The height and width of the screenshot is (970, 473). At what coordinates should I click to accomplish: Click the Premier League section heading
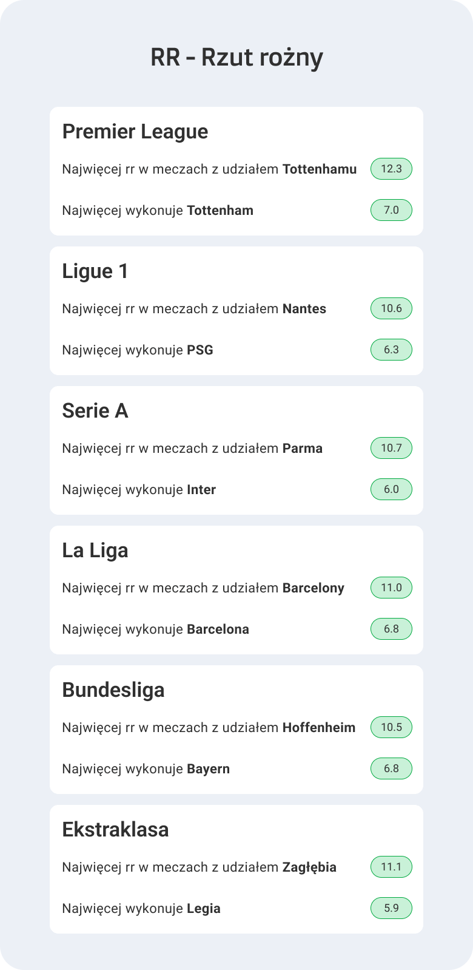[135, 132]
